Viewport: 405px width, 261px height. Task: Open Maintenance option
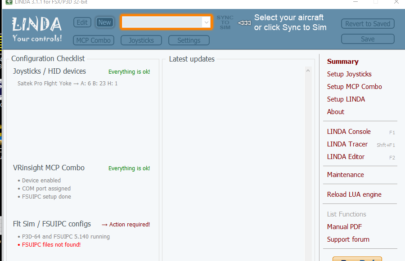point(345,175)
